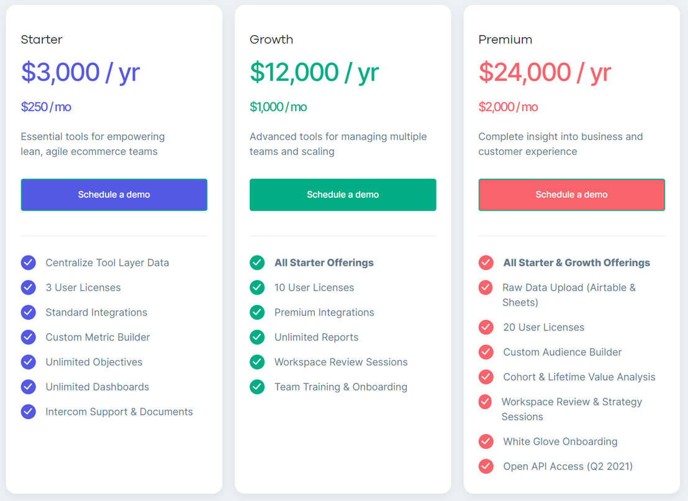This screenshot has height=501, width=688.
Task: Tap the check icon next to Premium Integrations
Action: tap(257, 313)
